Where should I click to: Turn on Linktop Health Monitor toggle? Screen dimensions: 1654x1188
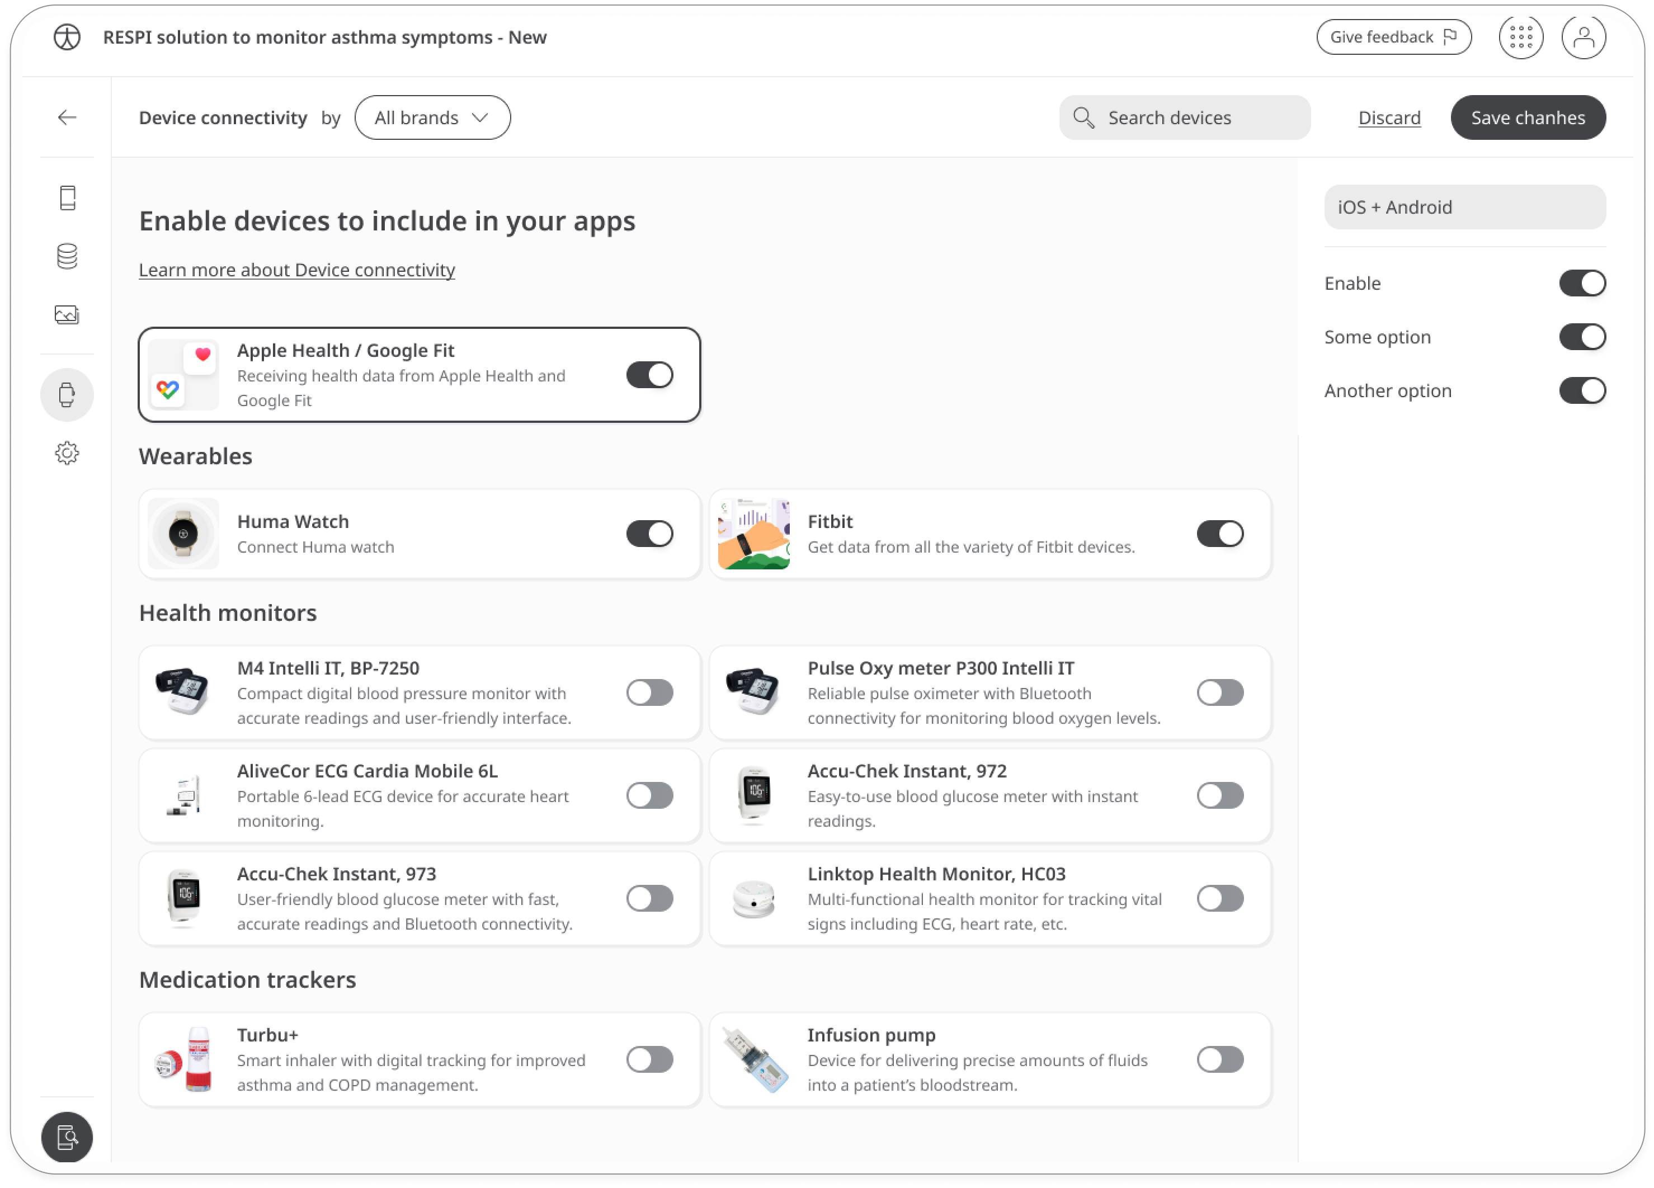[1219, 898]
